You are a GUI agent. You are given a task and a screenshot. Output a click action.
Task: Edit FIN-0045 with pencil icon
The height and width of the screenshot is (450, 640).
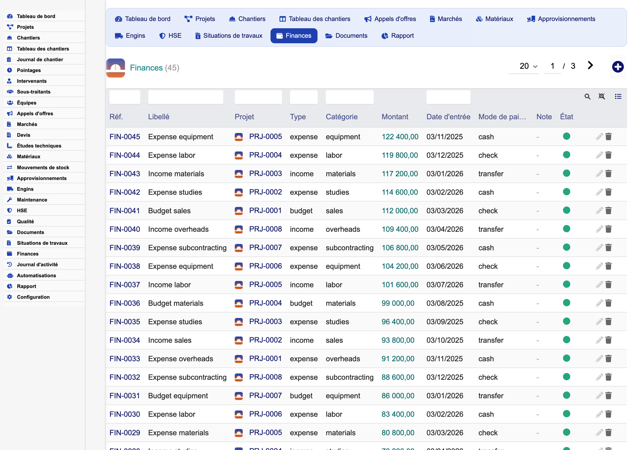(599, 137)
